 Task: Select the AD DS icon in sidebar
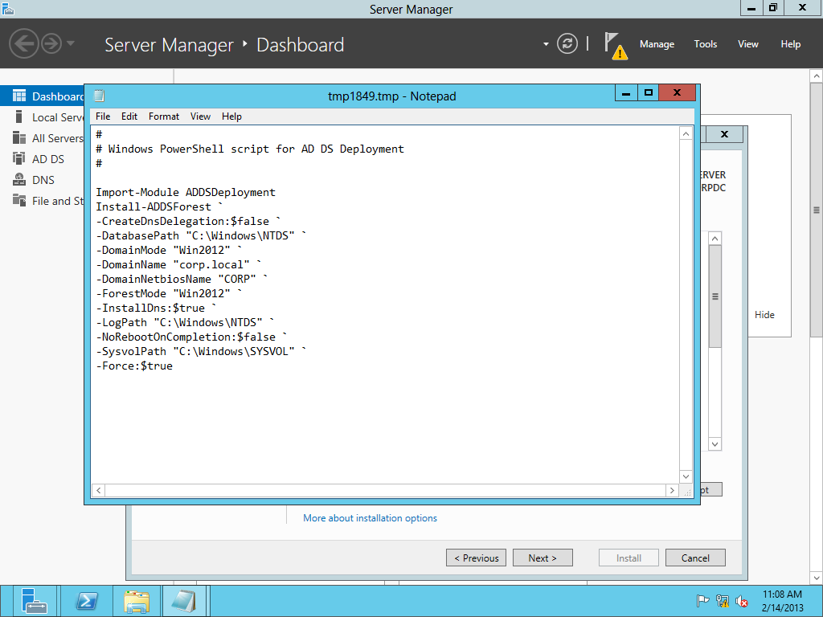click(x=18, y=159)
